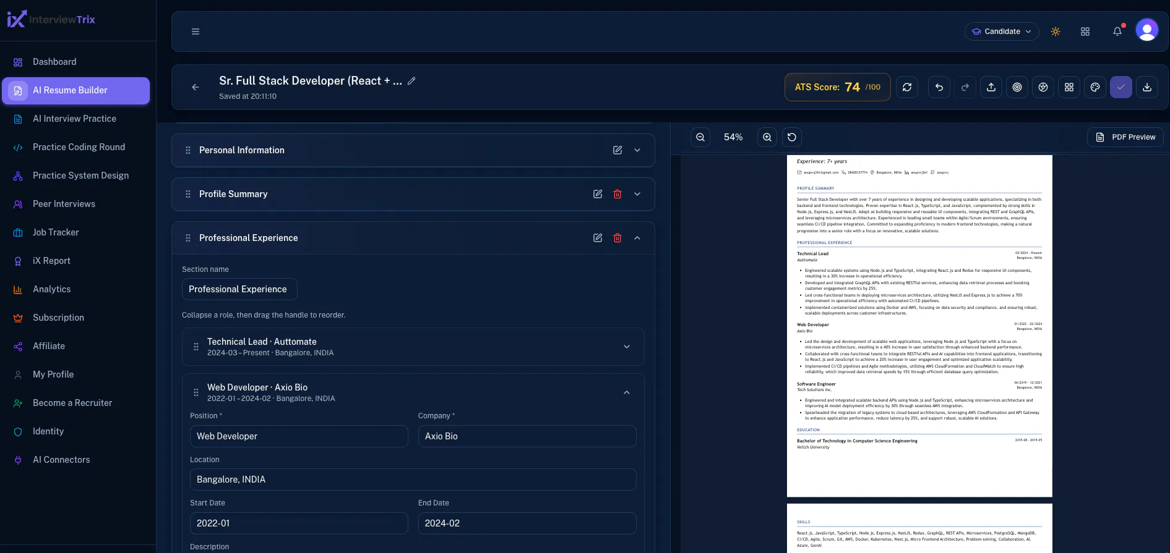
Task: Redo the resume change
Action: point(965,87)
